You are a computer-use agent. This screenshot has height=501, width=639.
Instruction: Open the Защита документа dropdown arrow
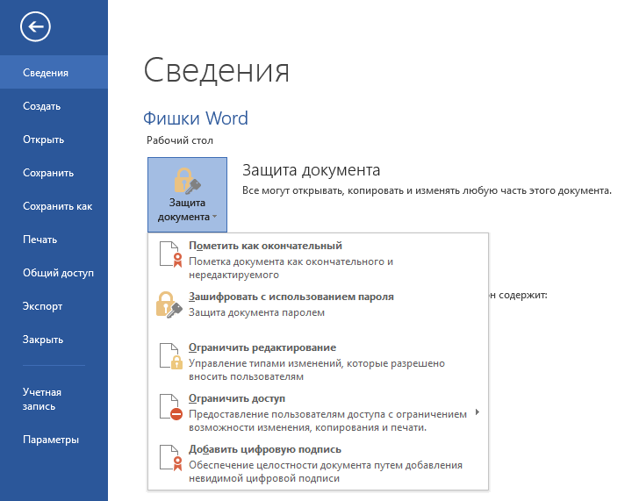point(214,217)
